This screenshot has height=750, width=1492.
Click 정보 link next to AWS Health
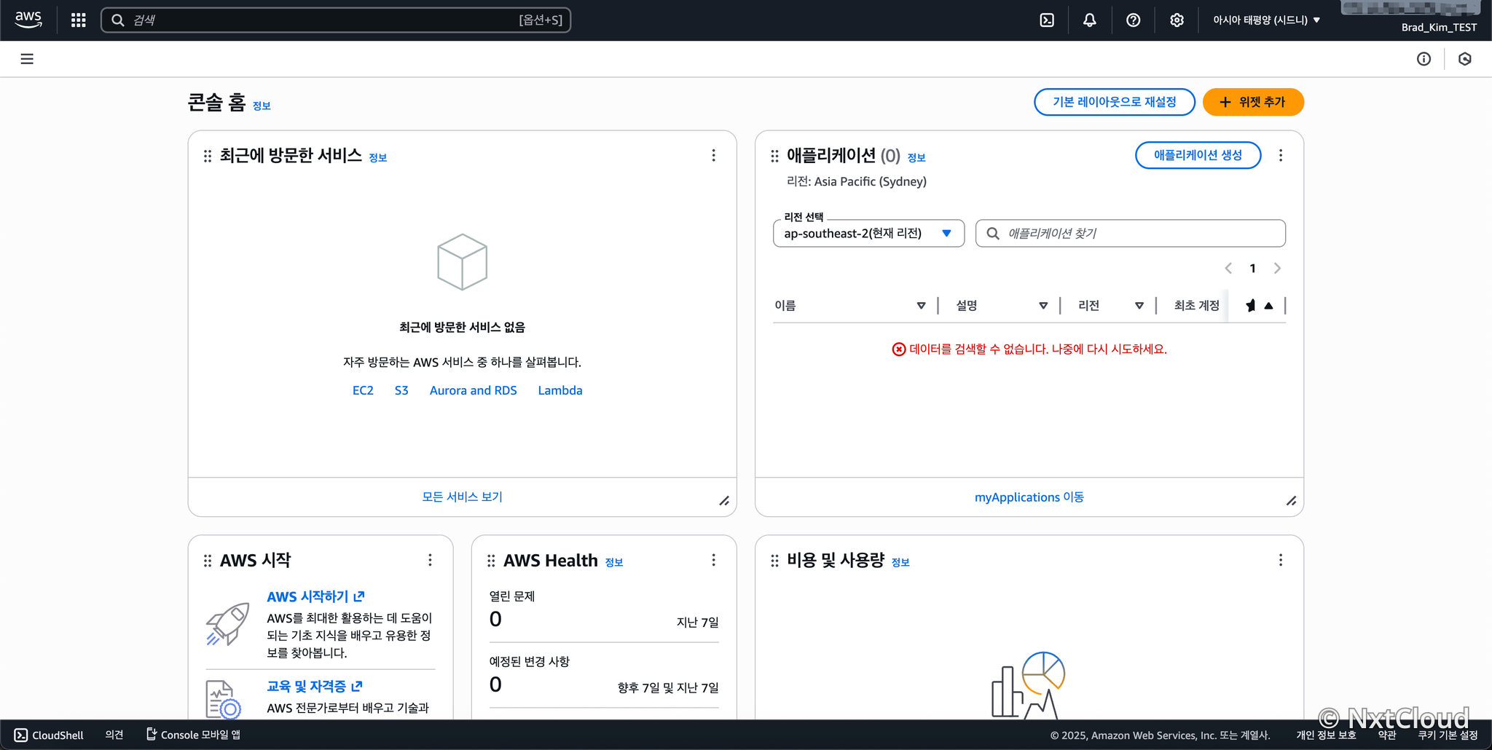[614, 563]
